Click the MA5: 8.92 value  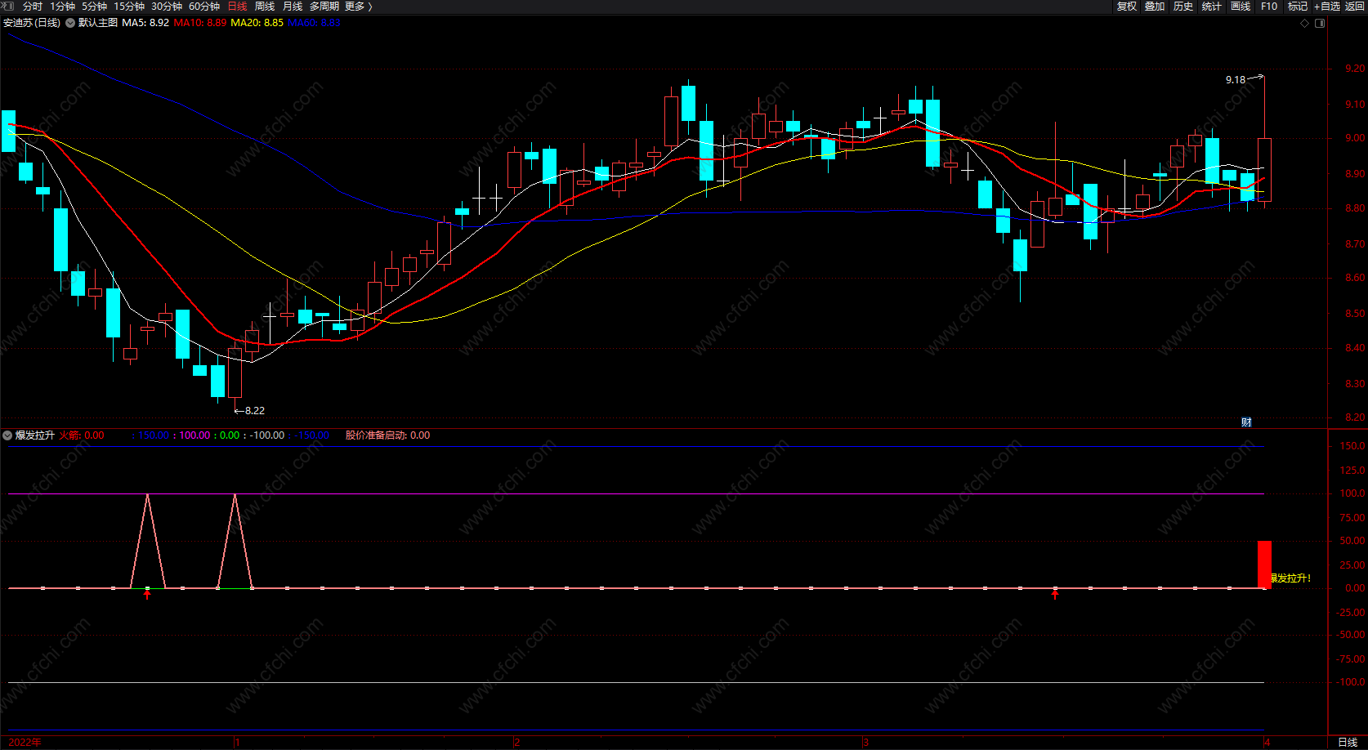pyautogui.click(x=145, y=23)
